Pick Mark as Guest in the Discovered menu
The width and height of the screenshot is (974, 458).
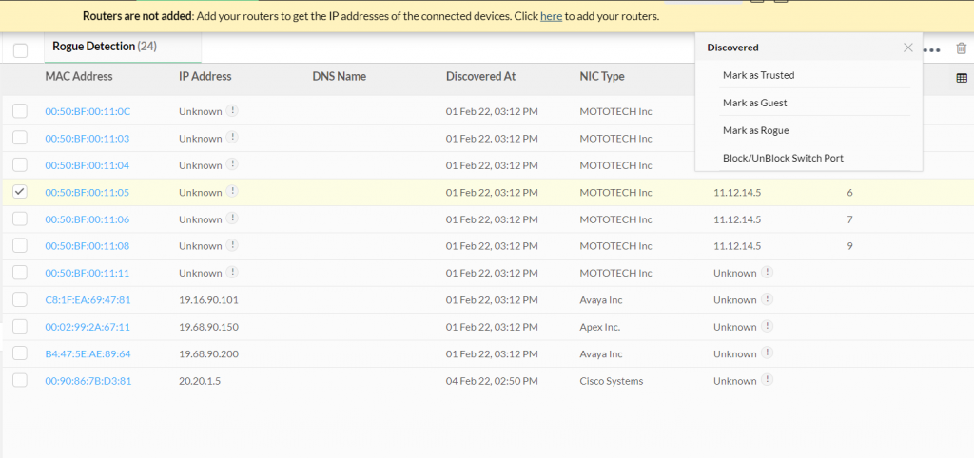[x=754, y=103]
